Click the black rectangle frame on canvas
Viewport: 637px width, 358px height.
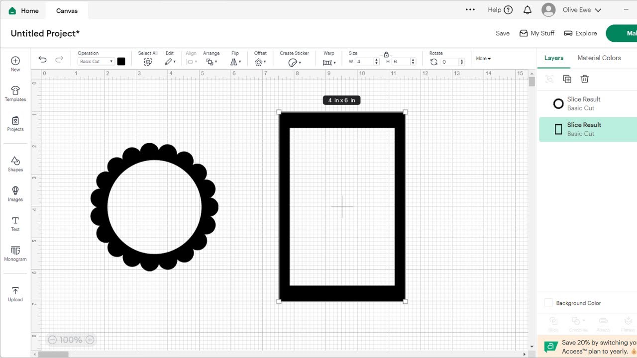coord(342,120)
